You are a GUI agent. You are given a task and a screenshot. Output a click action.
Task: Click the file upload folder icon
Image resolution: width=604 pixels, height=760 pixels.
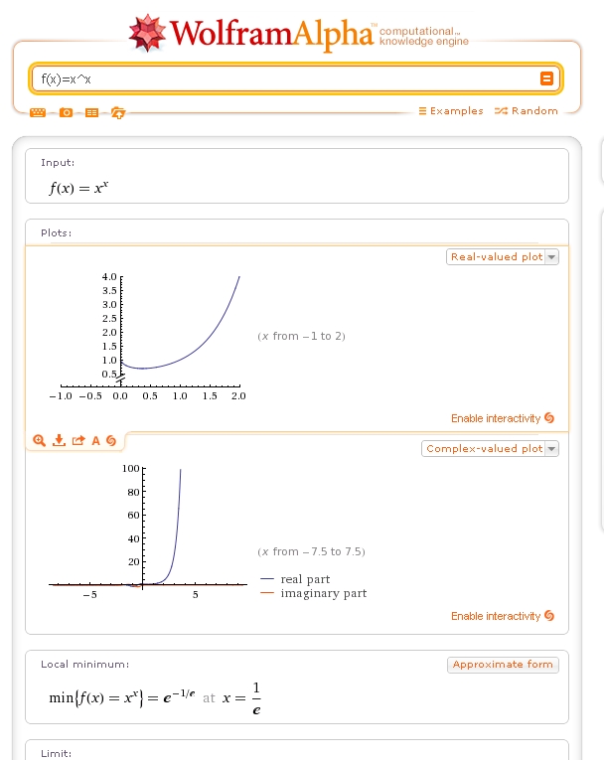(x=118, y=112)
